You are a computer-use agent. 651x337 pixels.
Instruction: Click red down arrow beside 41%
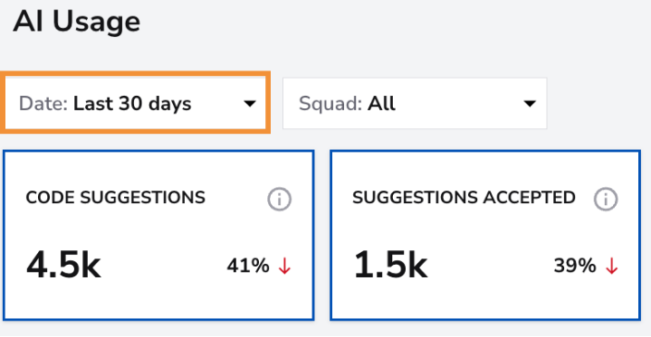[285, 267]
